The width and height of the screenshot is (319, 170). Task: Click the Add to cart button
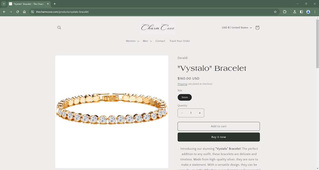(219, 126)
